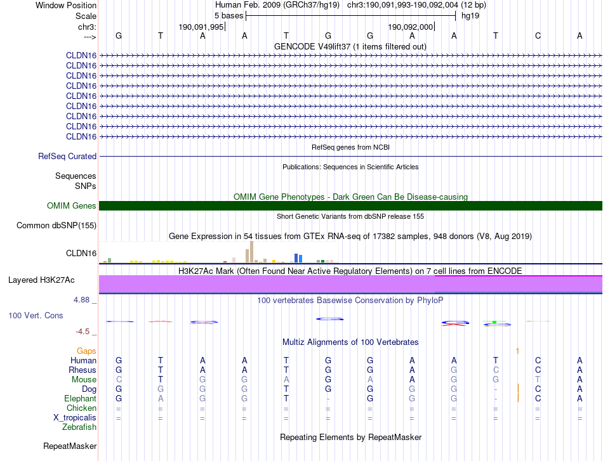Open OMIM Gene Phenotypes track title
The width and height of the screenshot is (603, 461).
[350, 197]
